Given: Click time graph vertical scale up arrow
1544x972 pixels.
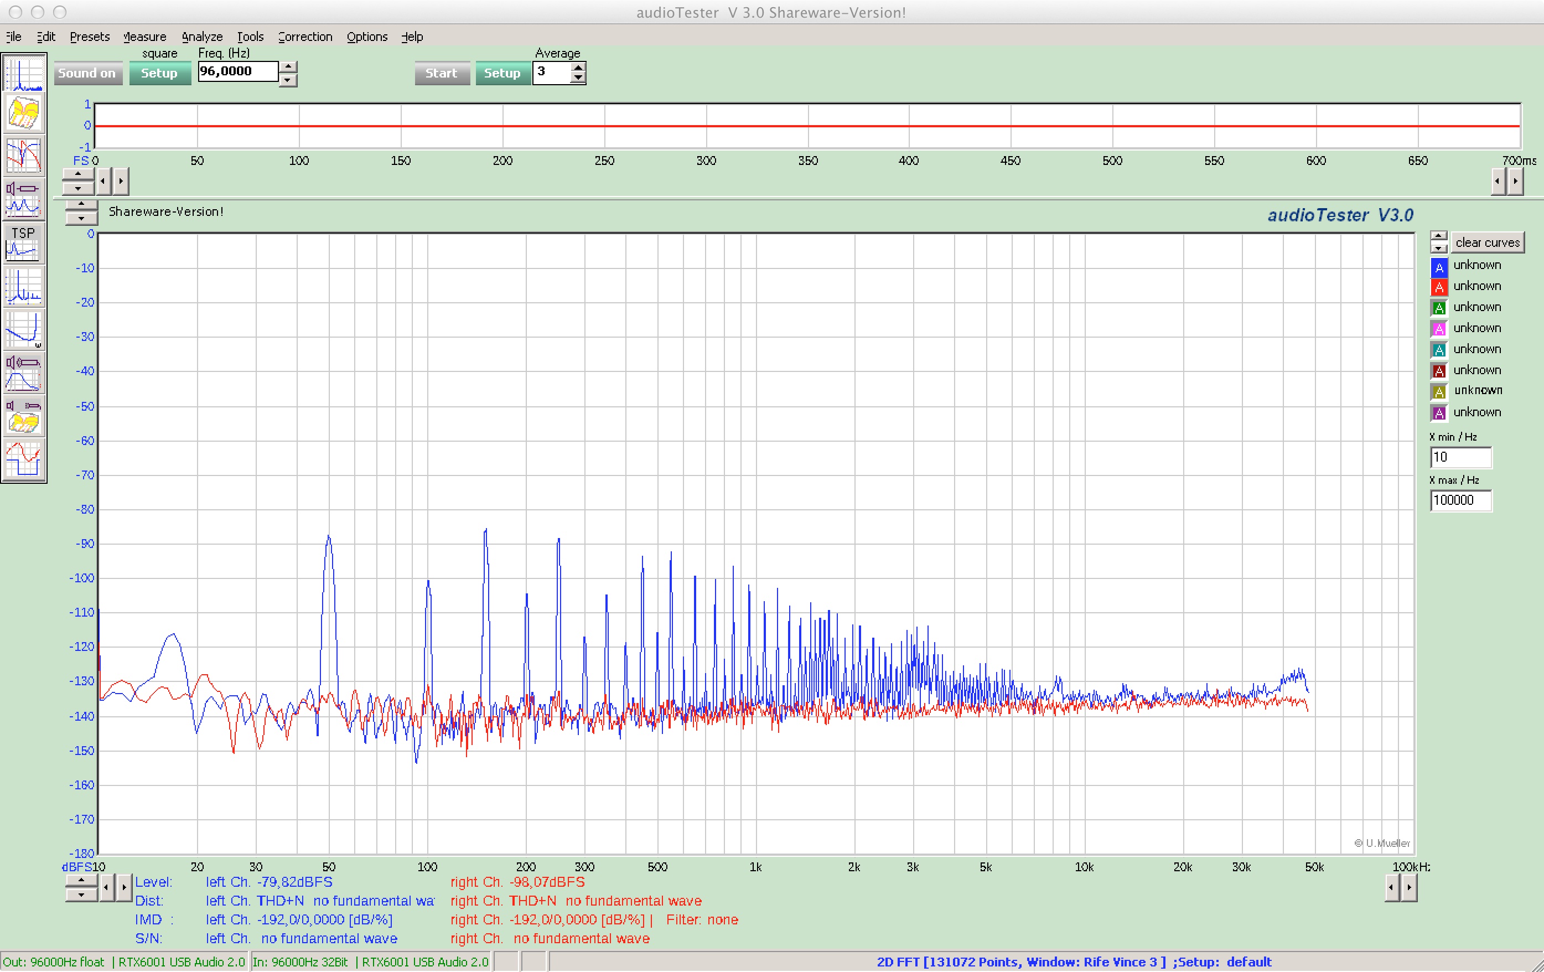Looking at the screenshot, I should [78, 174].
